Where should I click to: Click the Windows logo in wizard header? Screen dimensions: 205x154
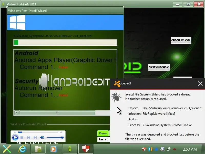[x=17, y=22]
